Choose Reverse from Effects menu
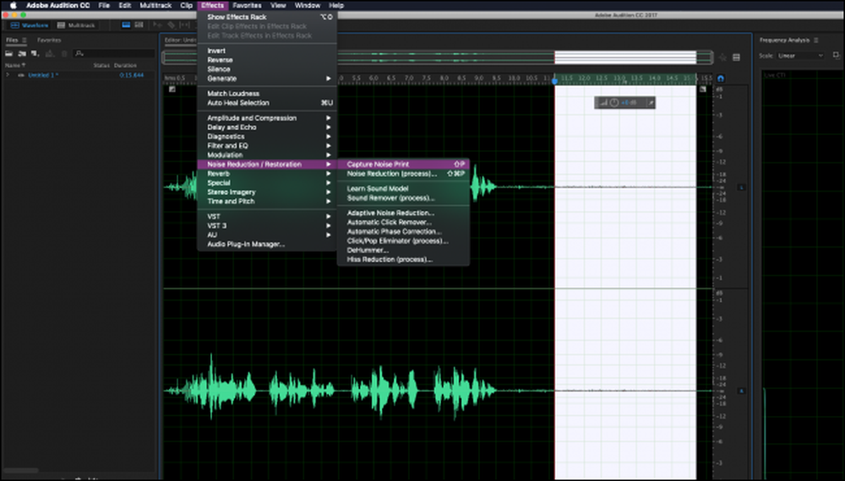The height and width of the screenshot is (481, 845). (267, 60)
